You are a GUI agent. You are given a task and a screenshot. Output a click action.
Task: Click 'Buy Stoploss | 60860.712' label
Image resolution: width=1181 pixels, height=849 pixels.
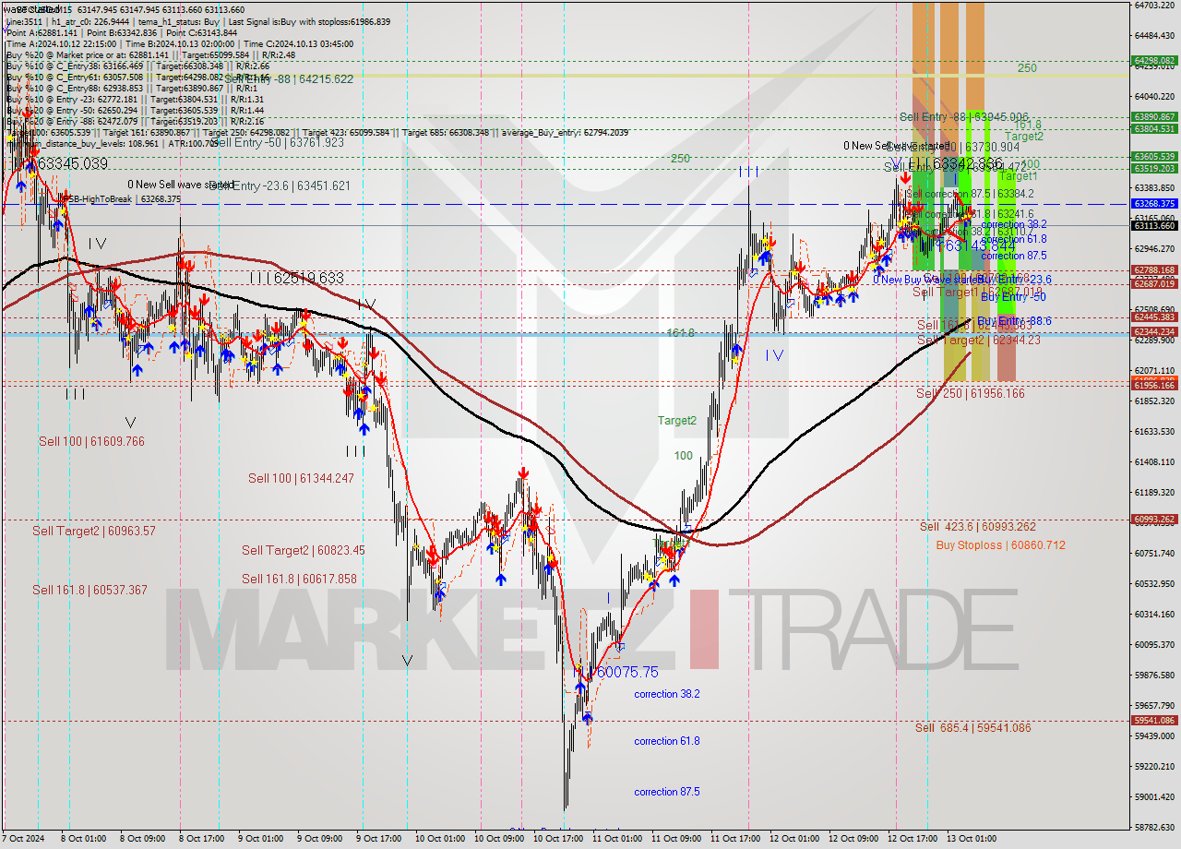(1000, 544)
